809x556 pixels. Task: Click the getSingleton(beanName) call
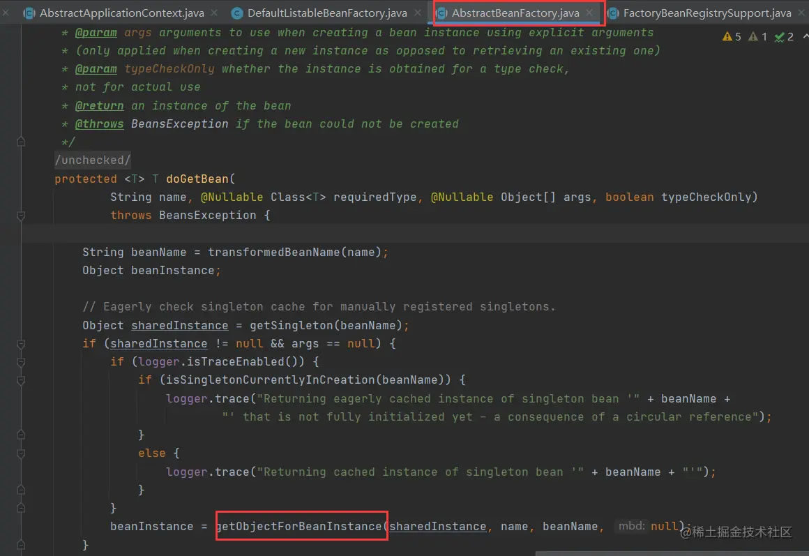click(x=326, y=325)
